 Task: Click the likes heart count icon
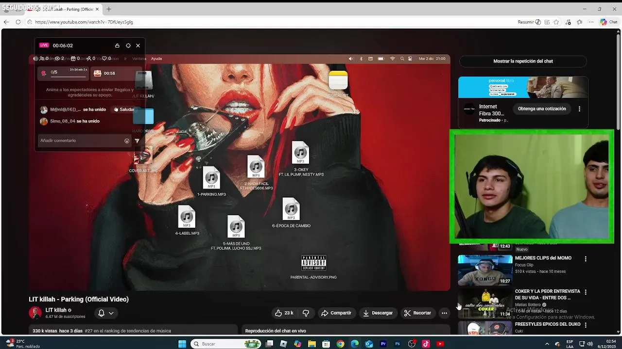coord(104,59)
